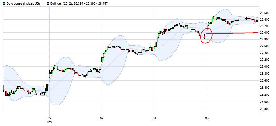This screenshot has height=126, width=276.
Task: Click the 26.800 price axis label
Action: click(x=265, y=74)
